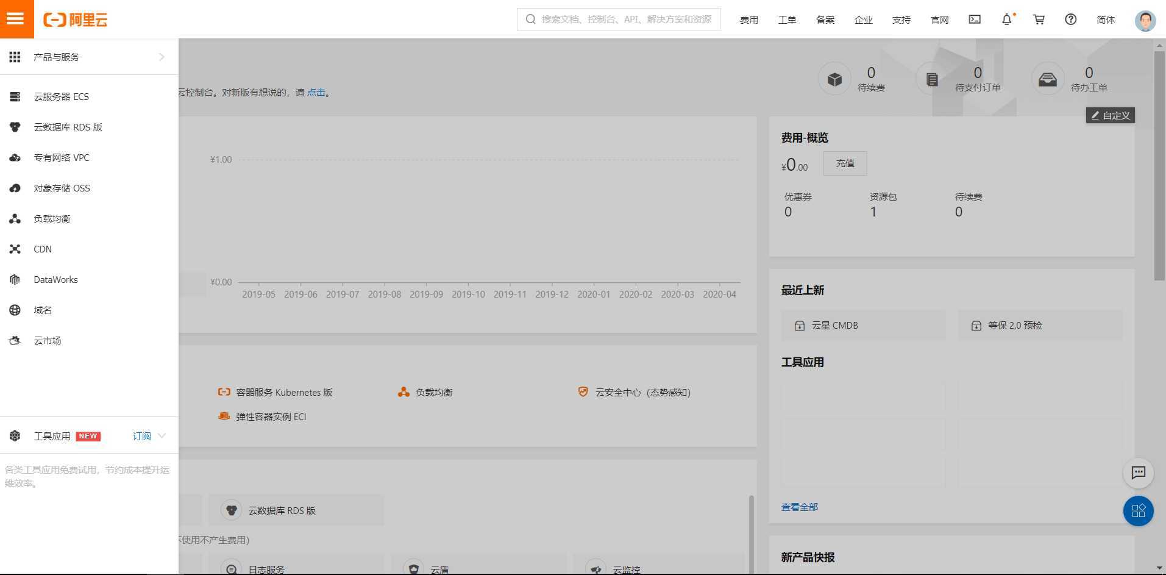This screenshot has width=1166, height=575.
Task: Focus the top search box
Action: 619,20
